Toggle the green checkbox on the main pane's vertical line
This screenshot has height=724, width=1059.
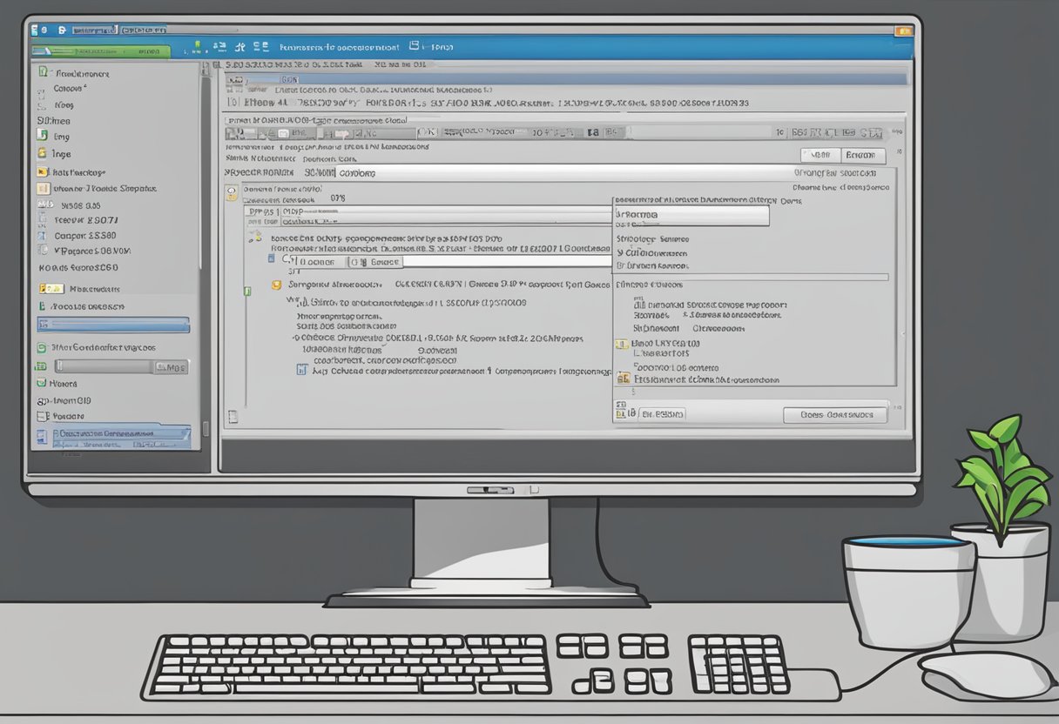(246, 292)
